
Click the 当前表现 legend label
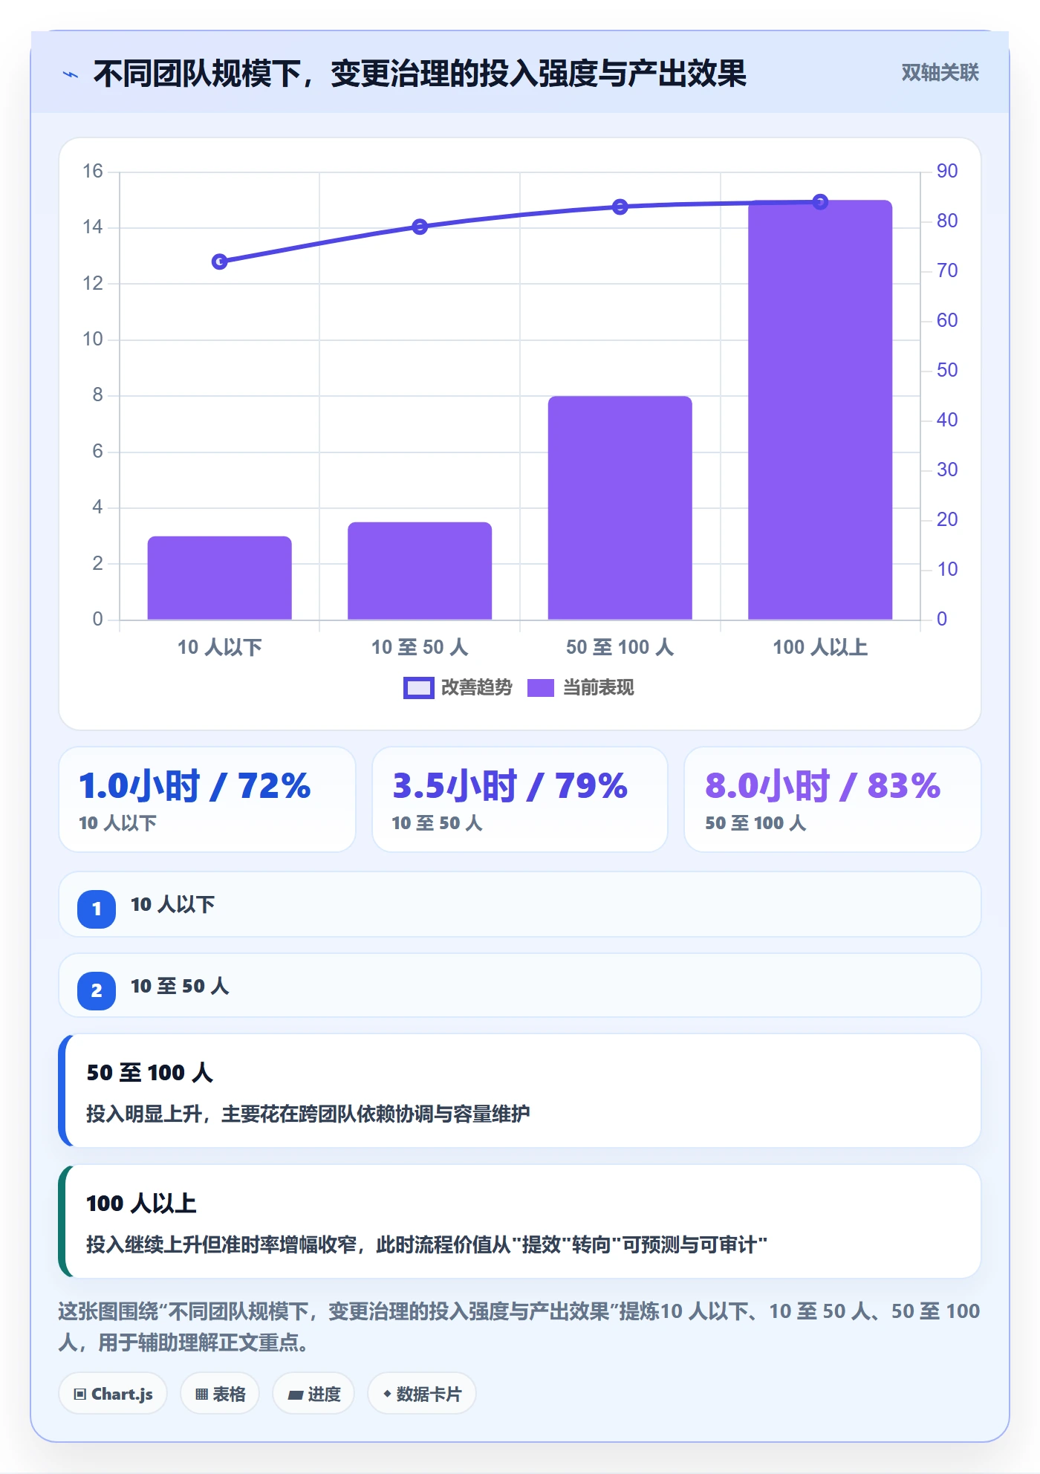(598, 688)
